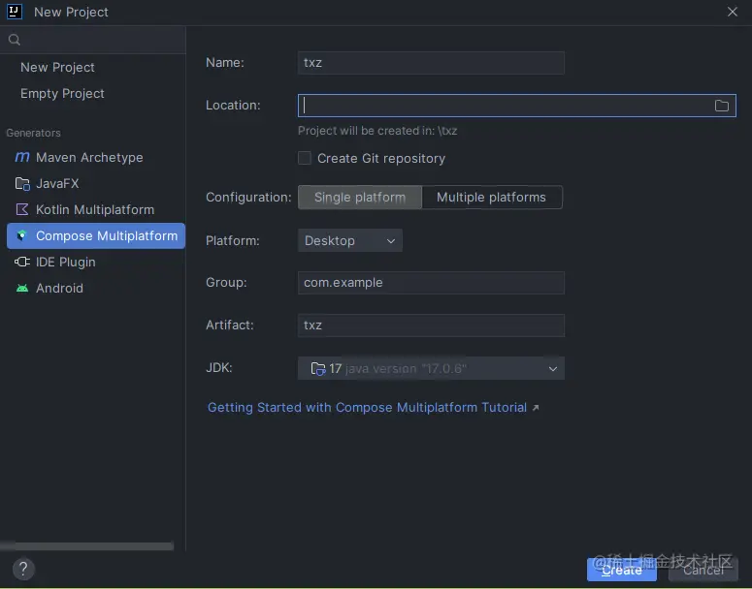Screen dimensions: 752x589
Task: Select New Project in sidebar
Action: coord(57,68)
